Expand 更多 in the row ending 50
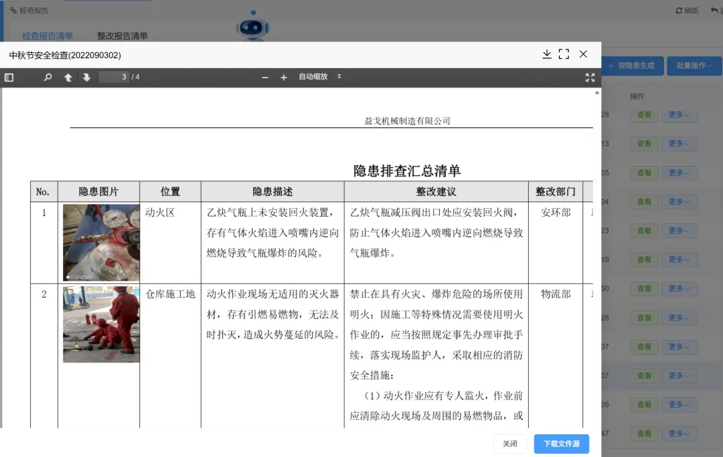The image size is (723, 457). point(679,289)
